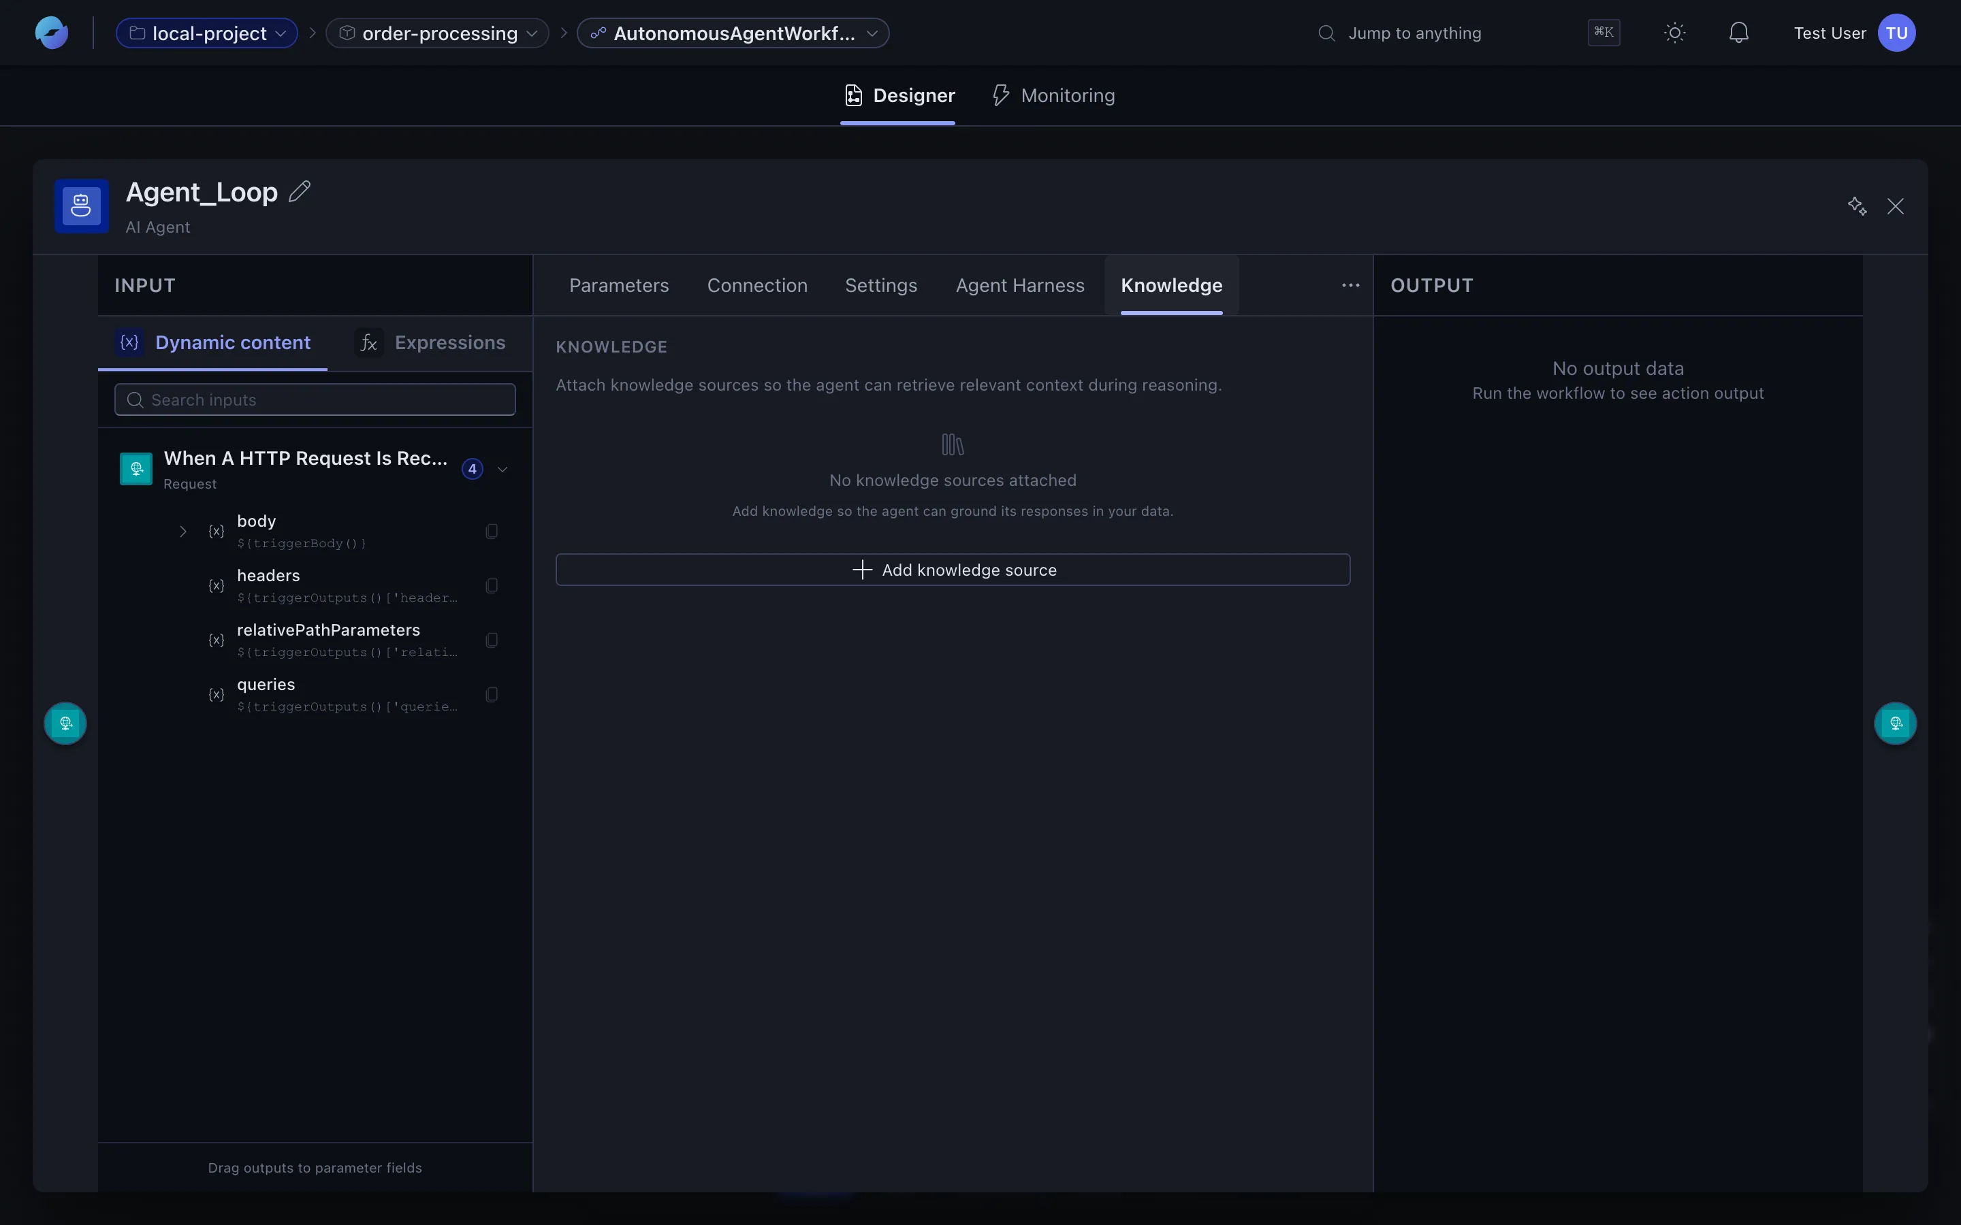This screenshot has width=1961, height=1225.
Task: Open the TU user avatar menu
Action: tap(1897, 33)
